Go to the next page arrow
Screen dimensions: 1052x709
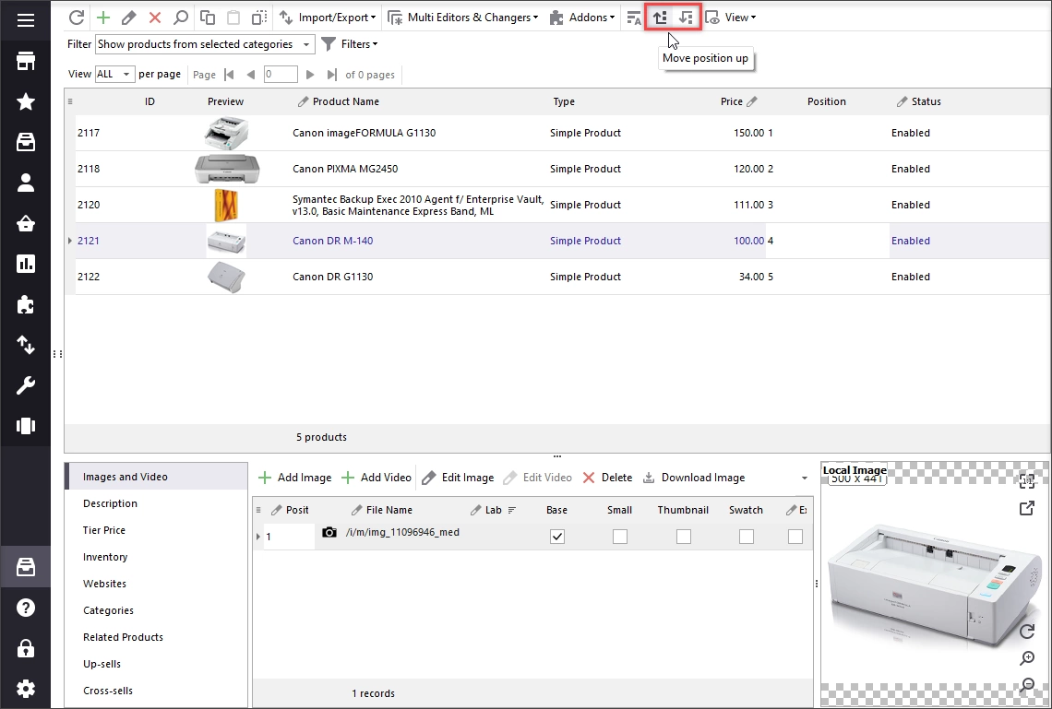(x=310, y=75)
